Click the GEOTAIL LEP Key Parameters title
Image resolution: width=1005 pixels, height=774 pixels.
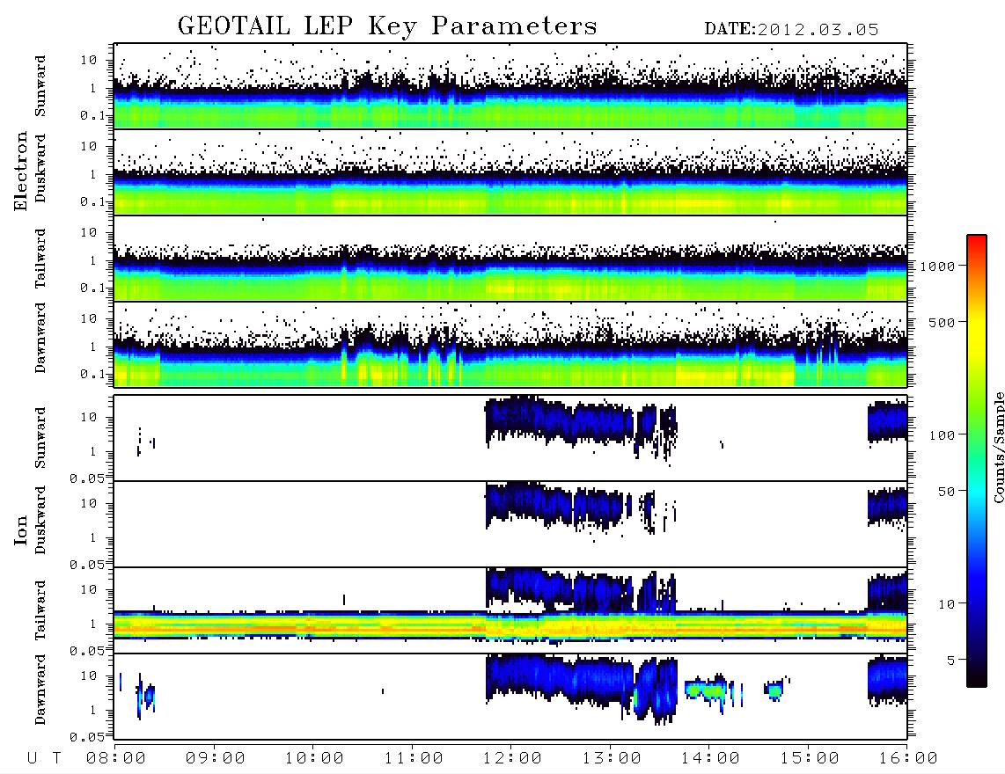(387, 26)
